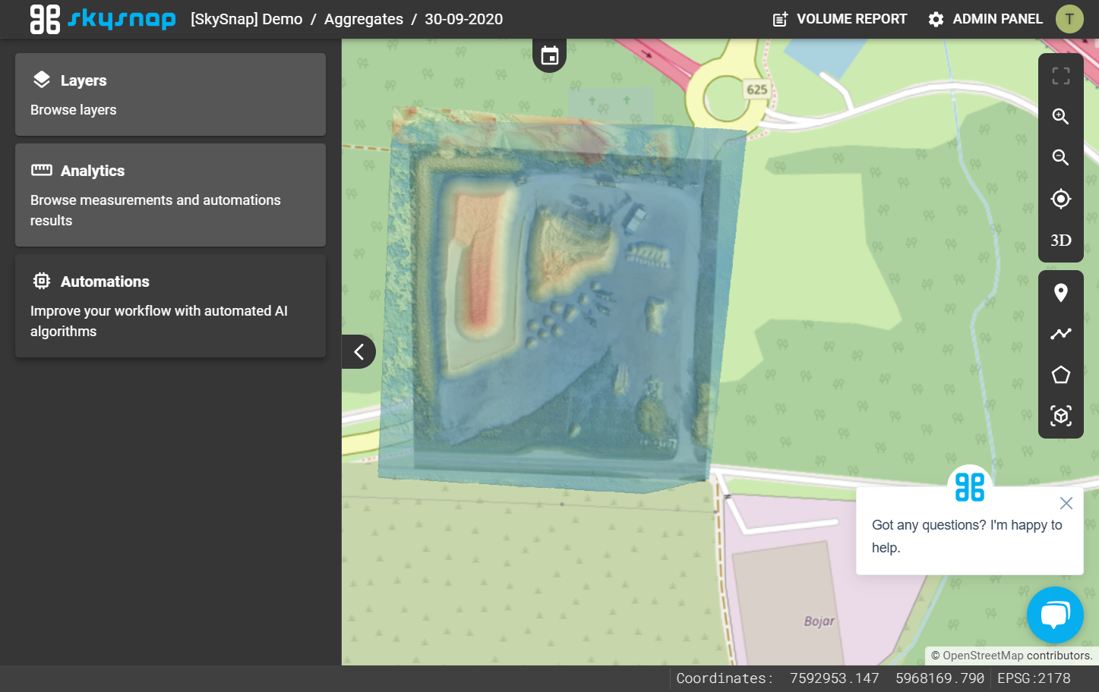
Task: Open the Automations panel card
Action: (x=170, y=306)
